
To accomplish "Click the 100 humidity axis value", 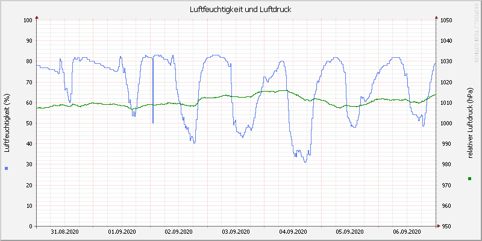I will [28, 20].
